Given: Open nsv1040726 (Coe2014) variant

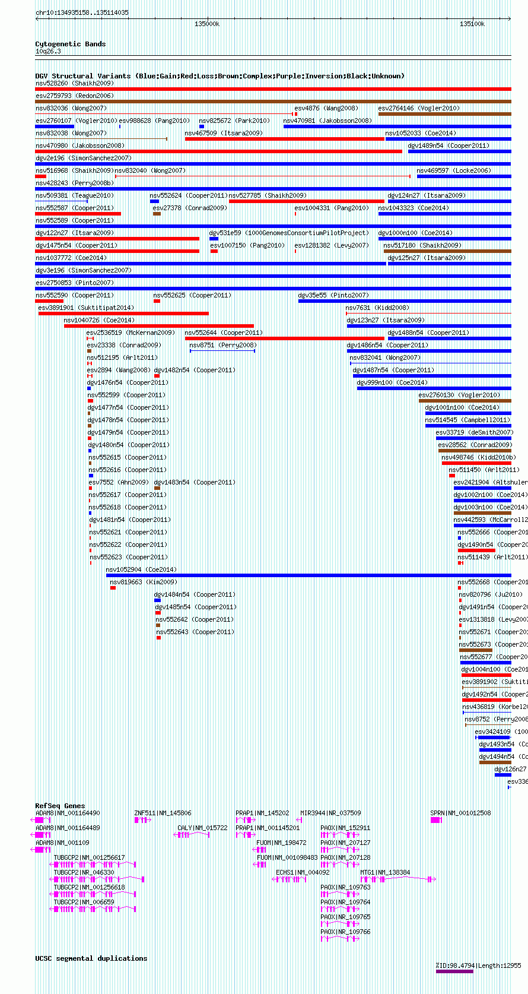Looking at the screenshot, I should click(x=100, y=320).
